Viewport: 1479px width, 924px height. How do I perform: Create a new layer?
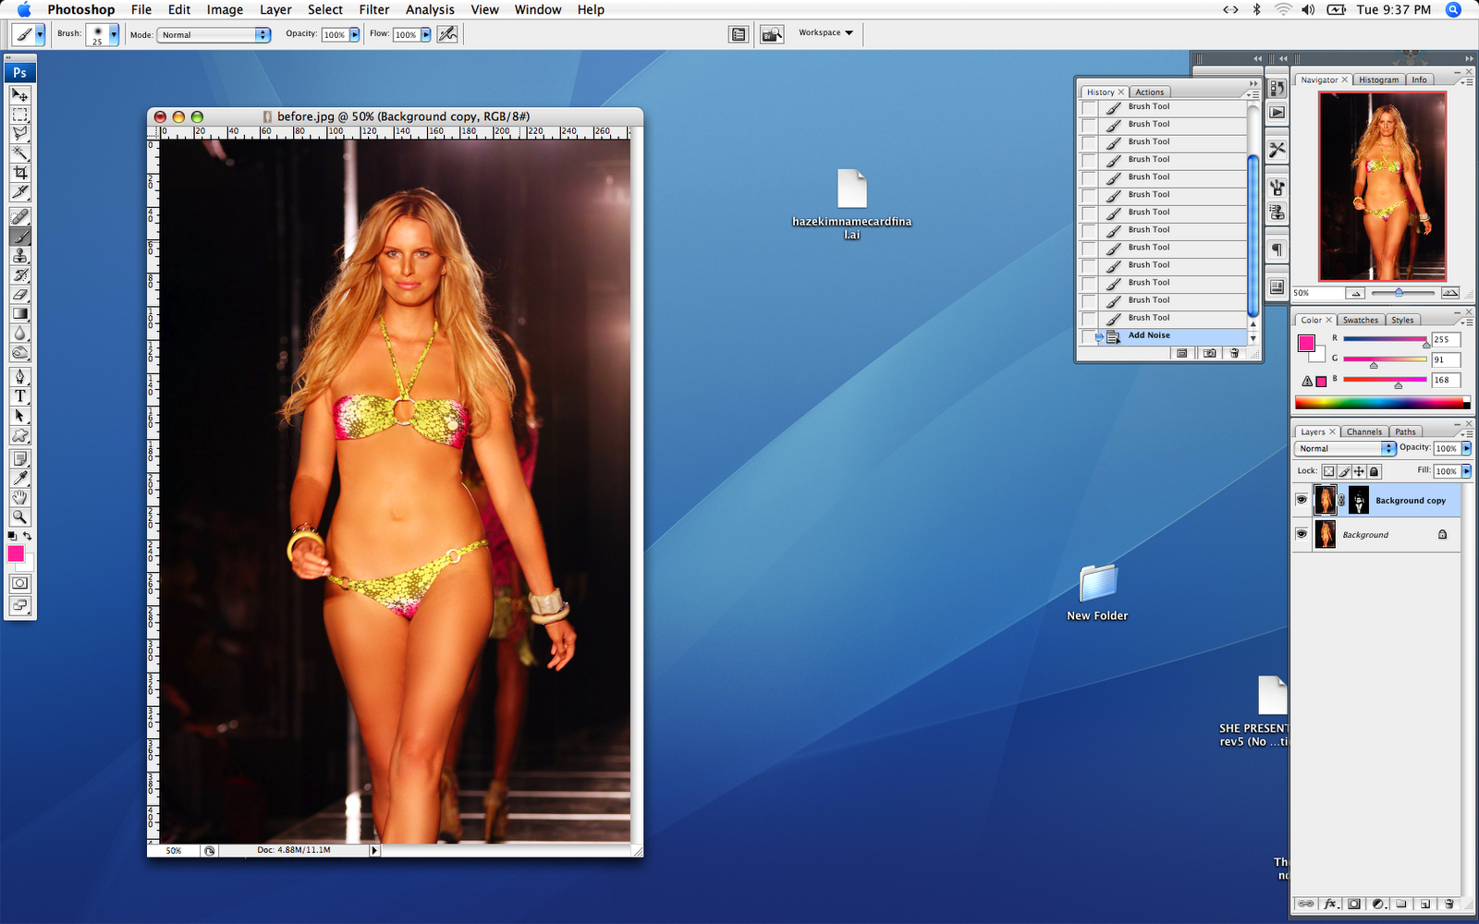click(1425, 904)
